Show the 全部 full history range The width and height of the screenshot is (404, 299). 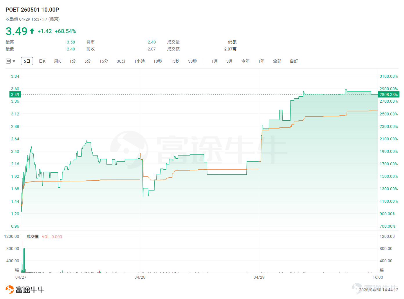(277, 61)
